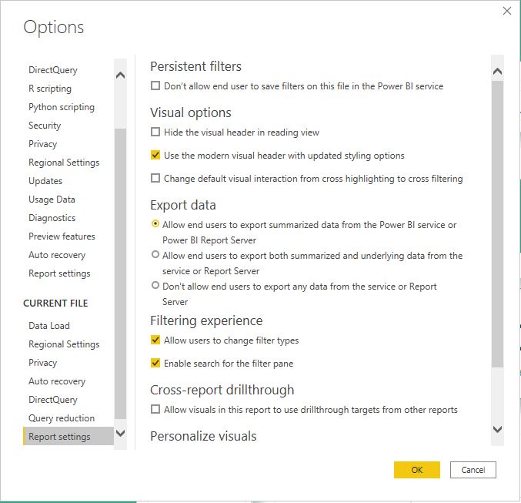Click the sidebar scroll up arrow
The height and width of the screenshot is (503, 521).
(120, 75)
